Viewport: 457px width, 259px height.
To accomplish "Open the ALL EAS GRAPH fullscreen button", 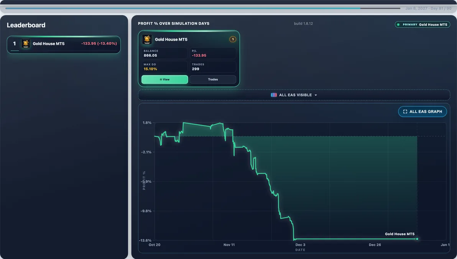I will point(422,111).
